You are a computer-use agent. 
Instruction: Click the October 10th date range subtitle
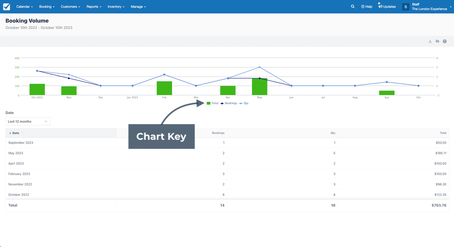[39, 28]
